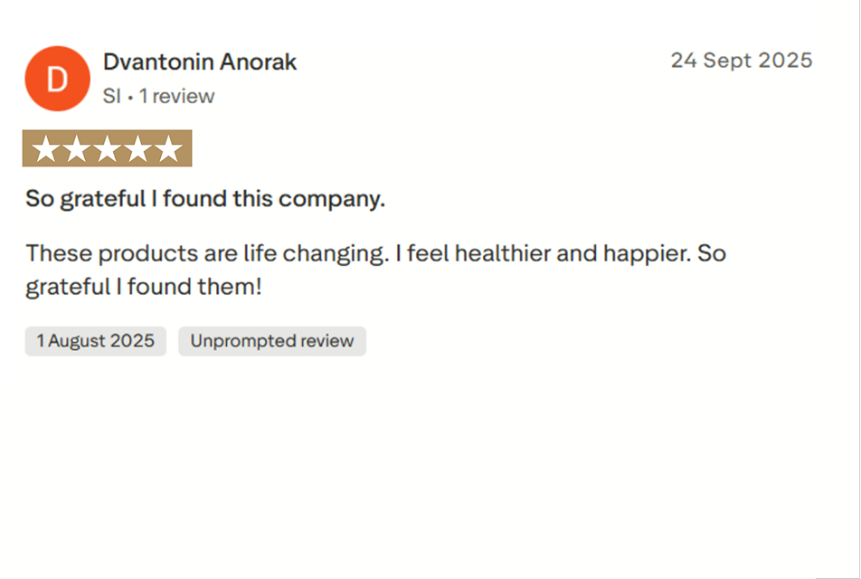
Task: Open Dvantonin Anorak's reviewer profile
Action: [200, 62]
